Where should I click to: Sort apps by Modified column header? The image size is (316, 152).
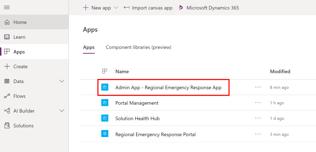(280, 71)
